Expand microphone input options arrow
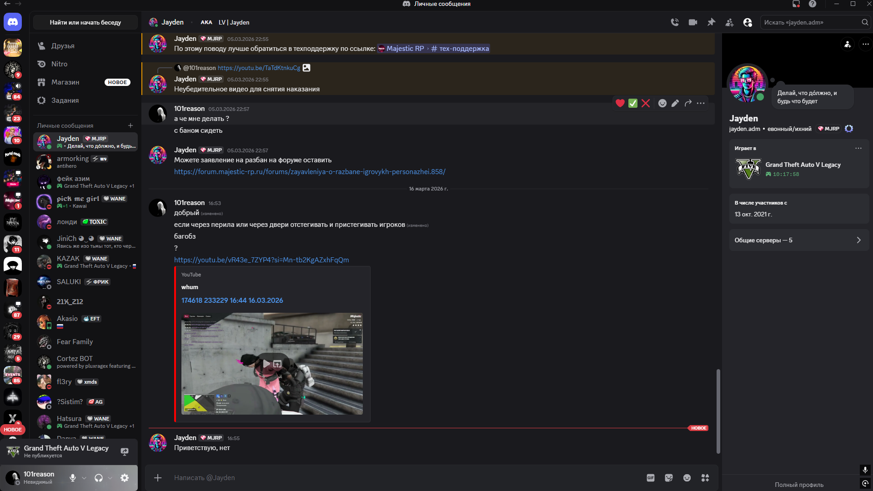Image resolution: width=873 pixels, height=491 pixels. pos(84,478)
